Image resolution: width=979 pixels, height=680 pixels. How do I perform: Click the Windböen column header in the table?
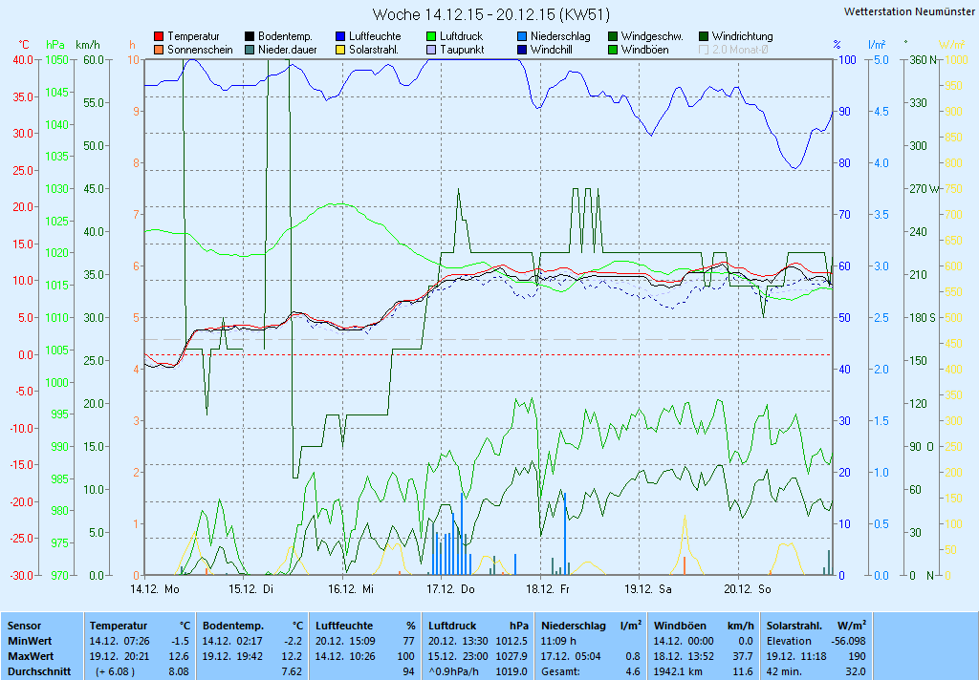point(680,626)
